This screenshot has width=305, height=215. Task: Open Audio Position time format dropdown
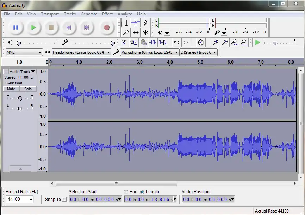(x=232, y=199)
